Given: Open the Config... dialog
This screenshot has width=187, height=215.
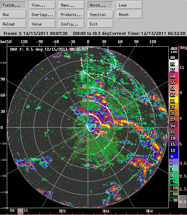Looking at the screenshot, I should point(71,24).
